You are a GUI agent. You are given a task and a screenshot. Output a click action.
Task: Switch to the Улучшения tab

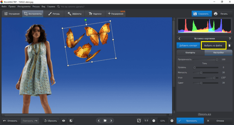12,14
